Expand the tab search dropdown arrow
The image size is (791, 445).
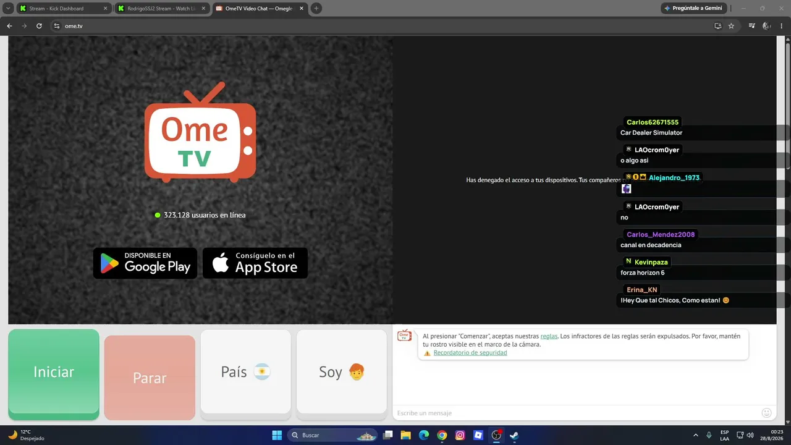(x=8, y=9)
